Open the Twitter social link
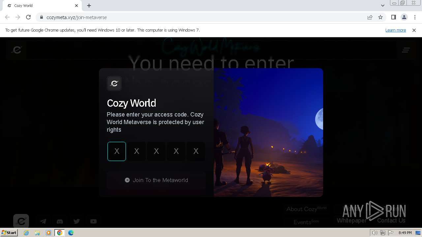Viewport: 422px width, 237px height. point(76,221)
